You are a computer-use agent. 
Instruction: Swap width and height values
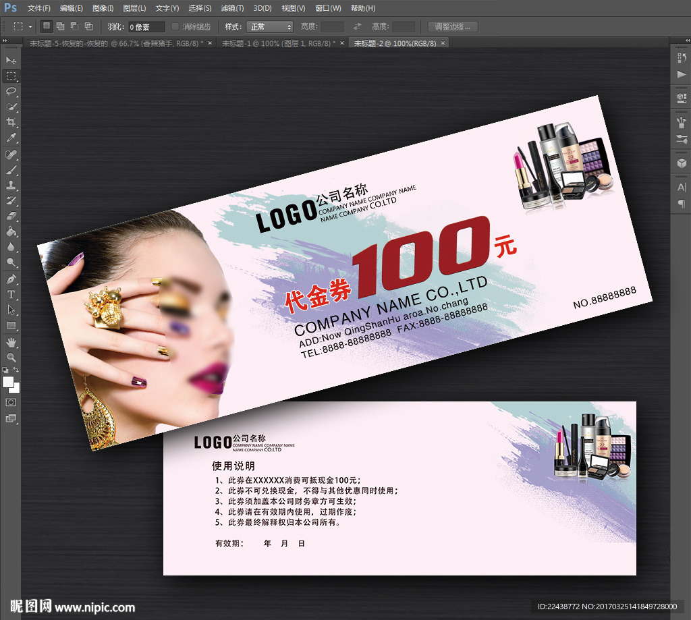[x=357, y=27]
